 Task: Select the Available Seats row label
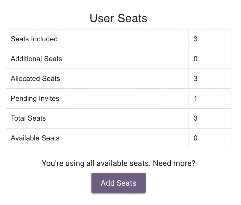[x=35, y=138]
